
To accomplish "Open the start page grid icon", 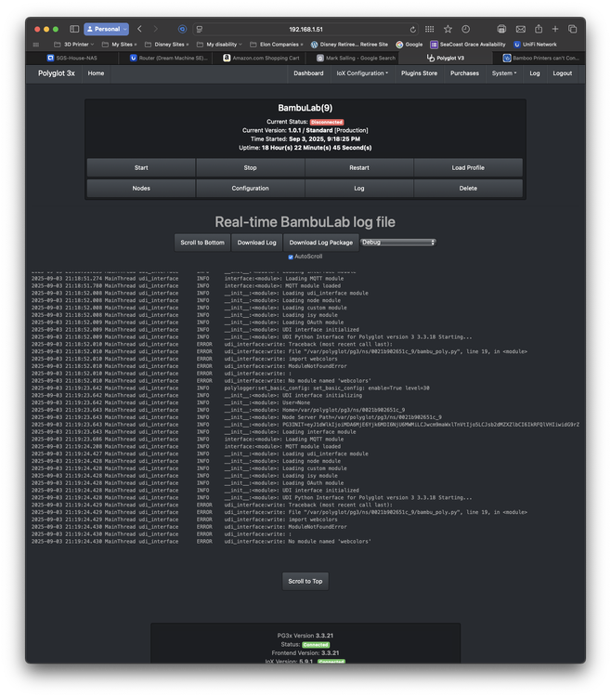I will click(429, 29).
